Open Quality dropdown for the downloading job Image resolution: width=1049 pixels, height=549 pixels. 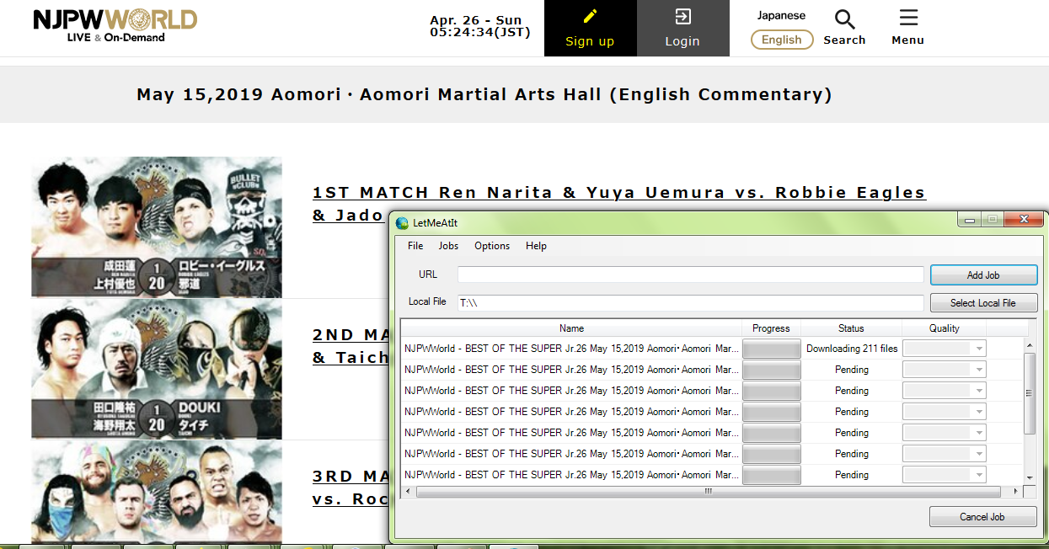point(977,349)
